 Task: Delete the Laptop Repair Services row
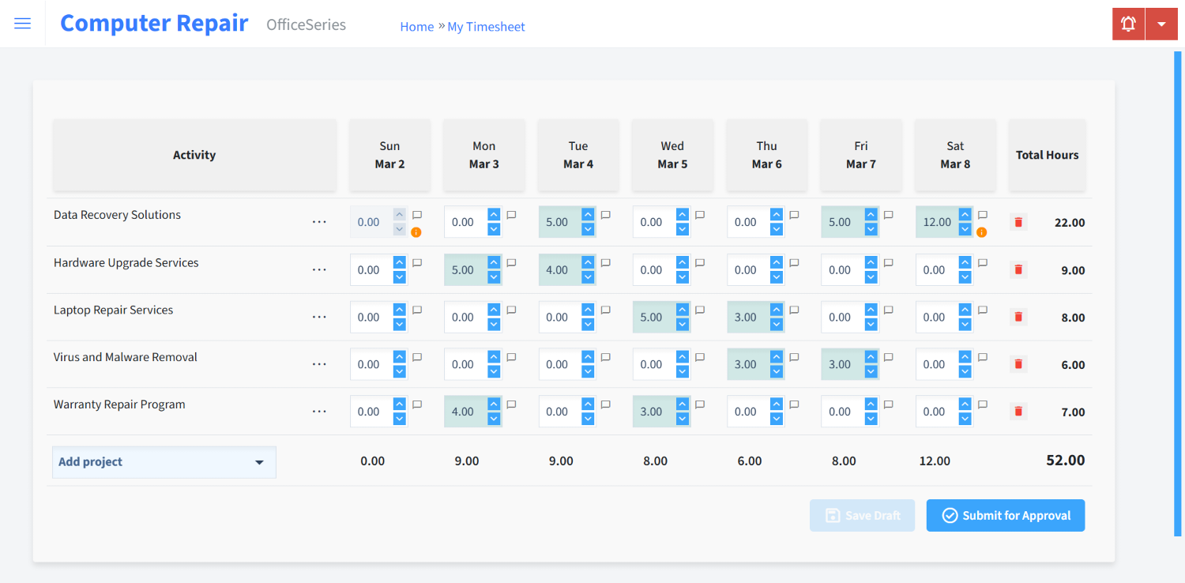(x=1018, y=318)
